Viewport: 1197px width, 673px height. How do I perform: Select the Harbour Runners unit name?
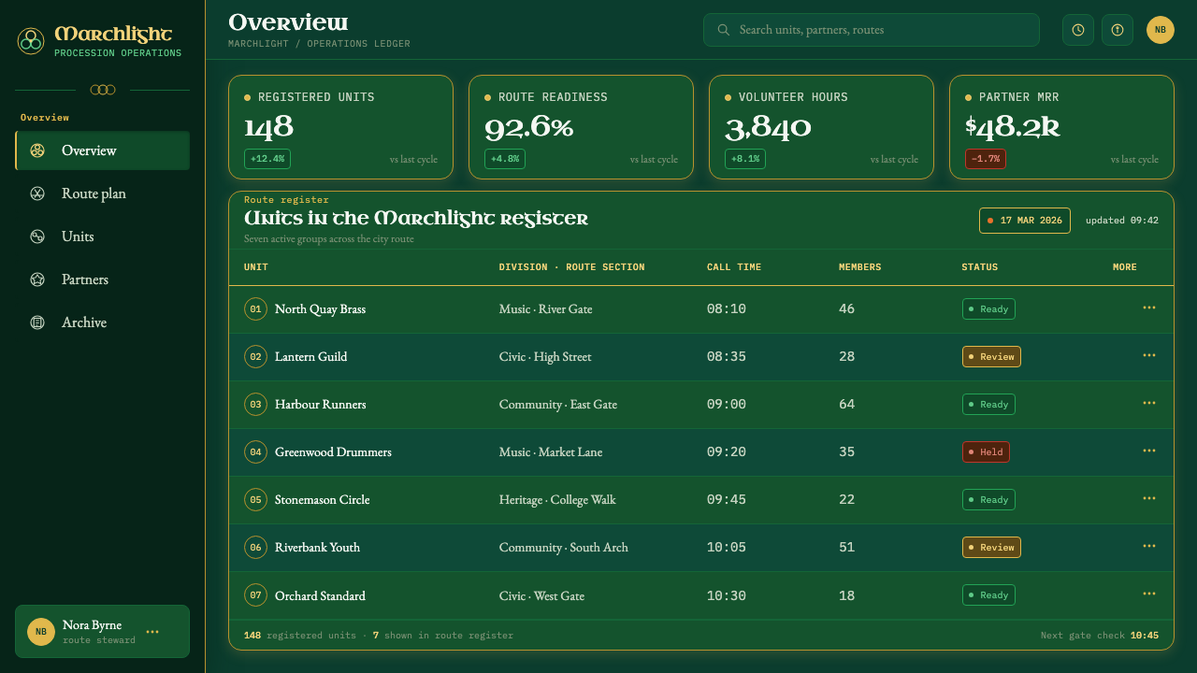coord(321,405)
